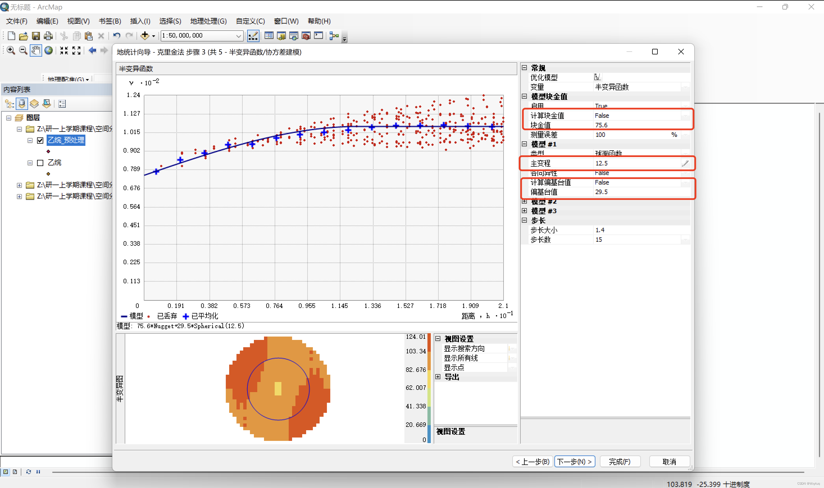
Task: Open the Add Data dropdown arrow
Action: [x=153, y=36]
